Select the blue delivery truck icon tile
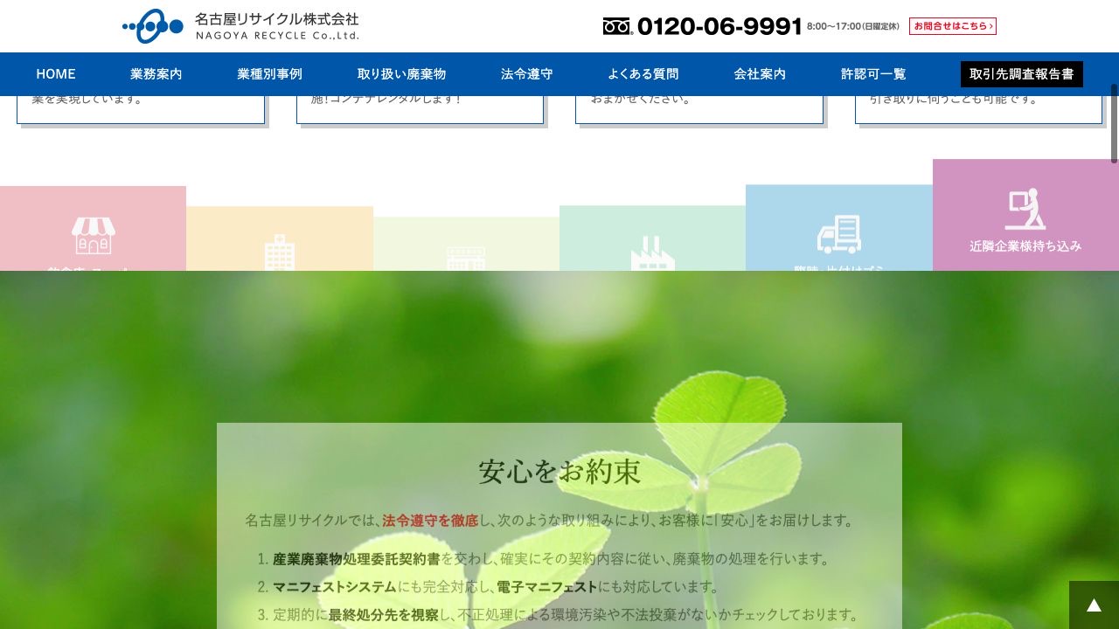 click(839, 228)
